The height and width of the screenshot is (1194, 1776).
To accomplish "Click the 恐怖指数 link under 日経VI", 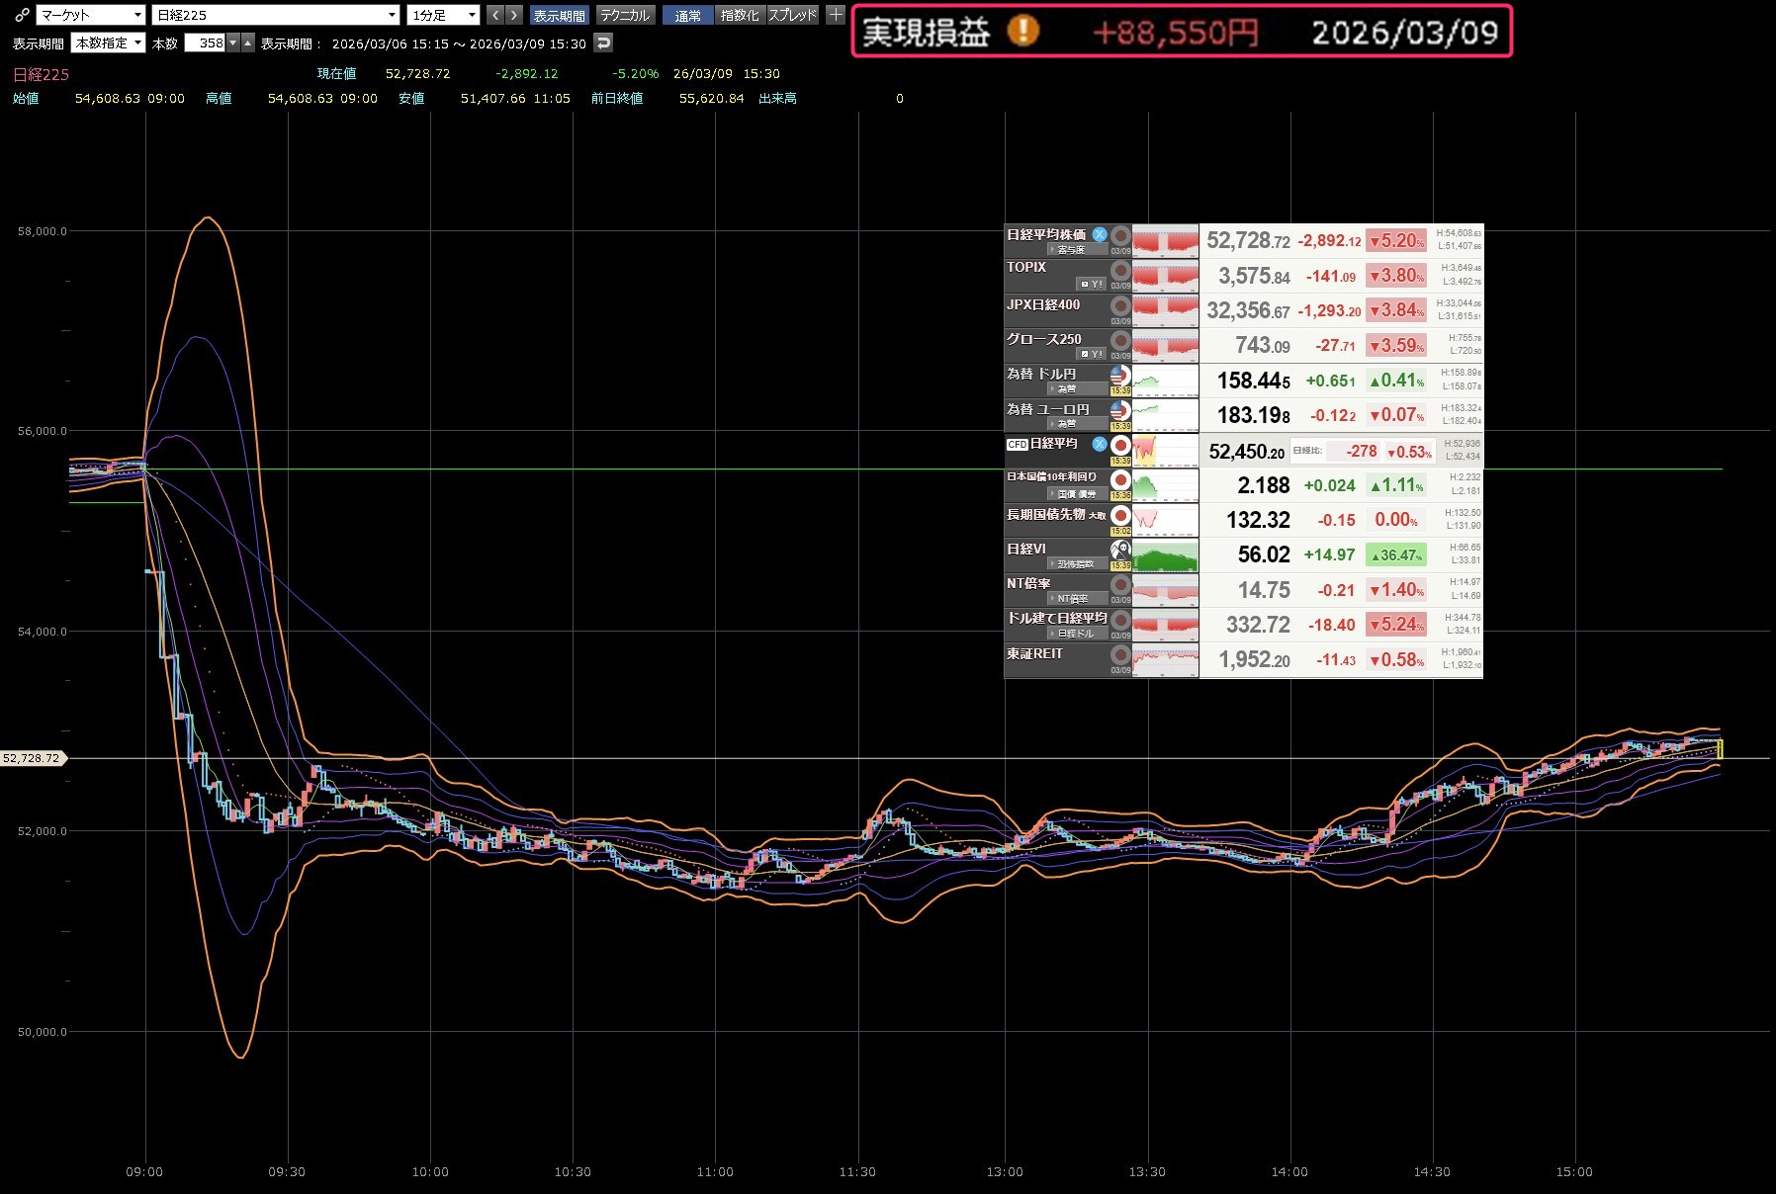I will point(1075,564).
